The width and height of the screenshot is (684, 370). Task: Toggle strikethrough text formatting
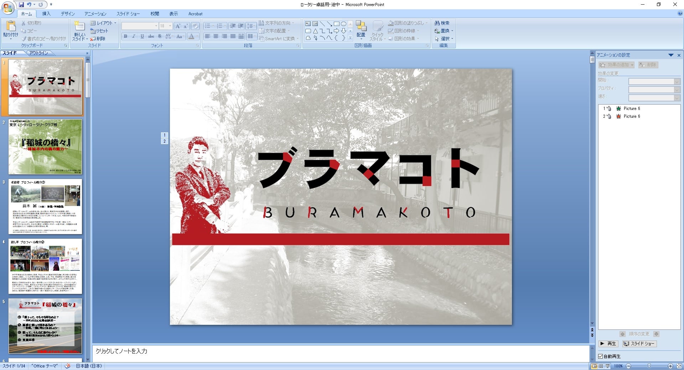[151, 36]
